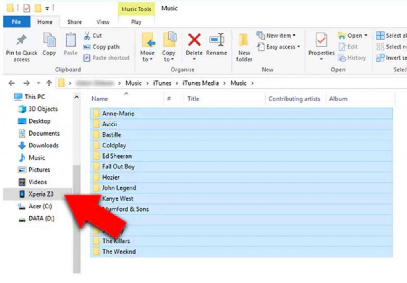Switch to the Home ribbon tab
This screenshot has height=283, width=407.
(45, 22)
